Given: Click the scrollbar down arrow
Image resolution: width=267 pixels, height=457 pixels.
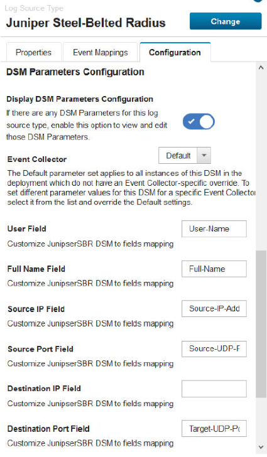Looking at the screenshot, I should [x=261, y=448].
